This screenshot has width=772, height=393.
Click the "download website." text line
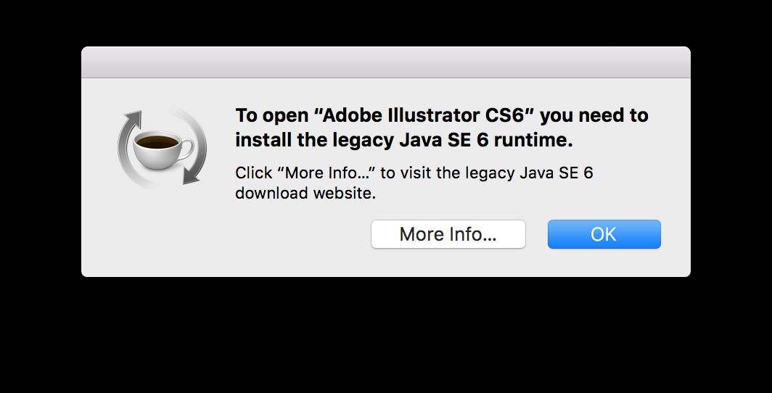pyautogui.click(x=305, y=194)
